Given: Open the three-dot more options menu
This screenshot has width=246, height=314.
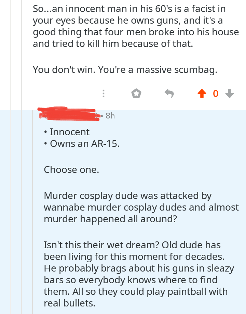Looking at the screenshot, I should (103, 93).
